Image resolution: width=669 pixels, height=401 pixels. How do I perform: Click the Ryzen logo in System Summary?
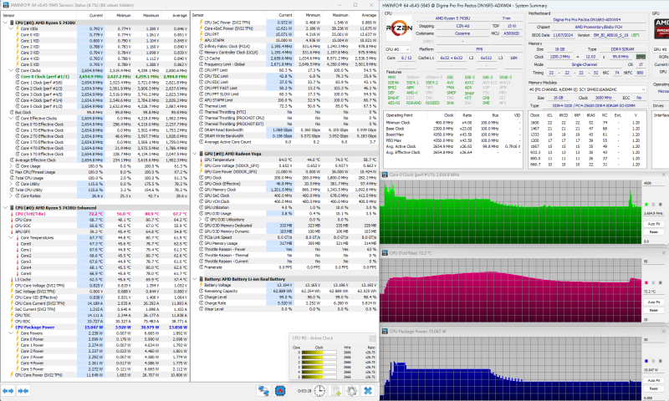pos(399,28)
